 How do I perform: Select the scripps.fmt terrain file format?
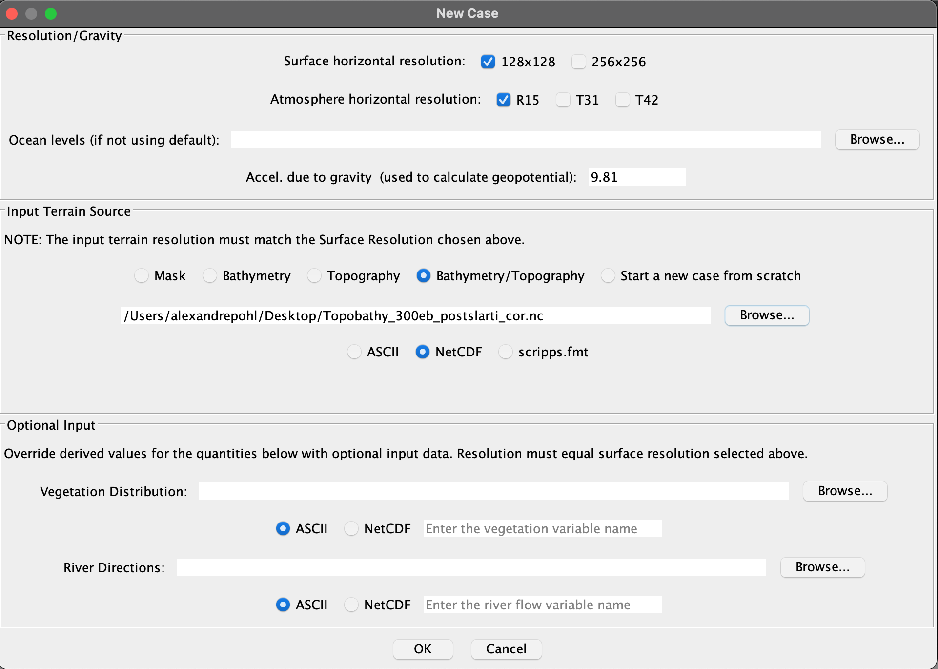[506, 352]
